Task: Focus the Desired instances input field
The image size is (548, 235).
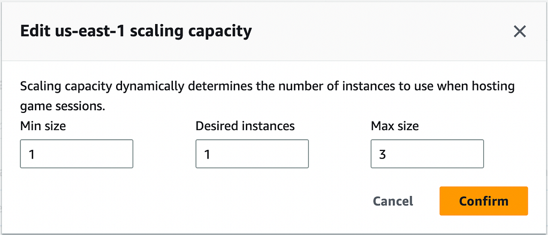Action: pos(252,154)
